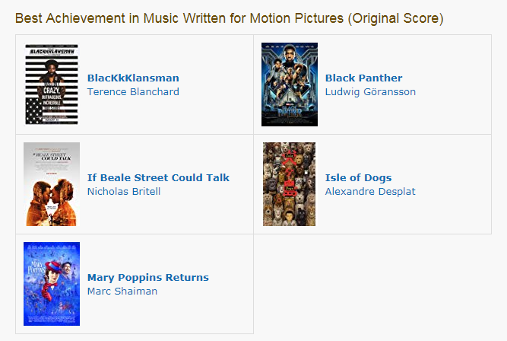Visit Terence Blanchard's page
Image resolution: width=507 pixels, height=341 pixels.
tap(133, 92)
